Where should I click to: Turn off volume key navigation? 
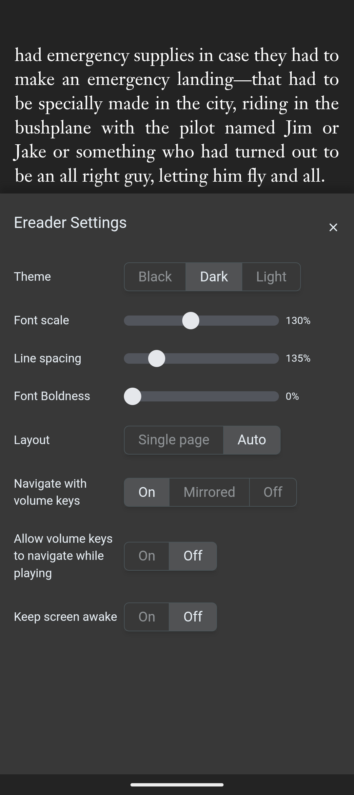pos(273,492)
